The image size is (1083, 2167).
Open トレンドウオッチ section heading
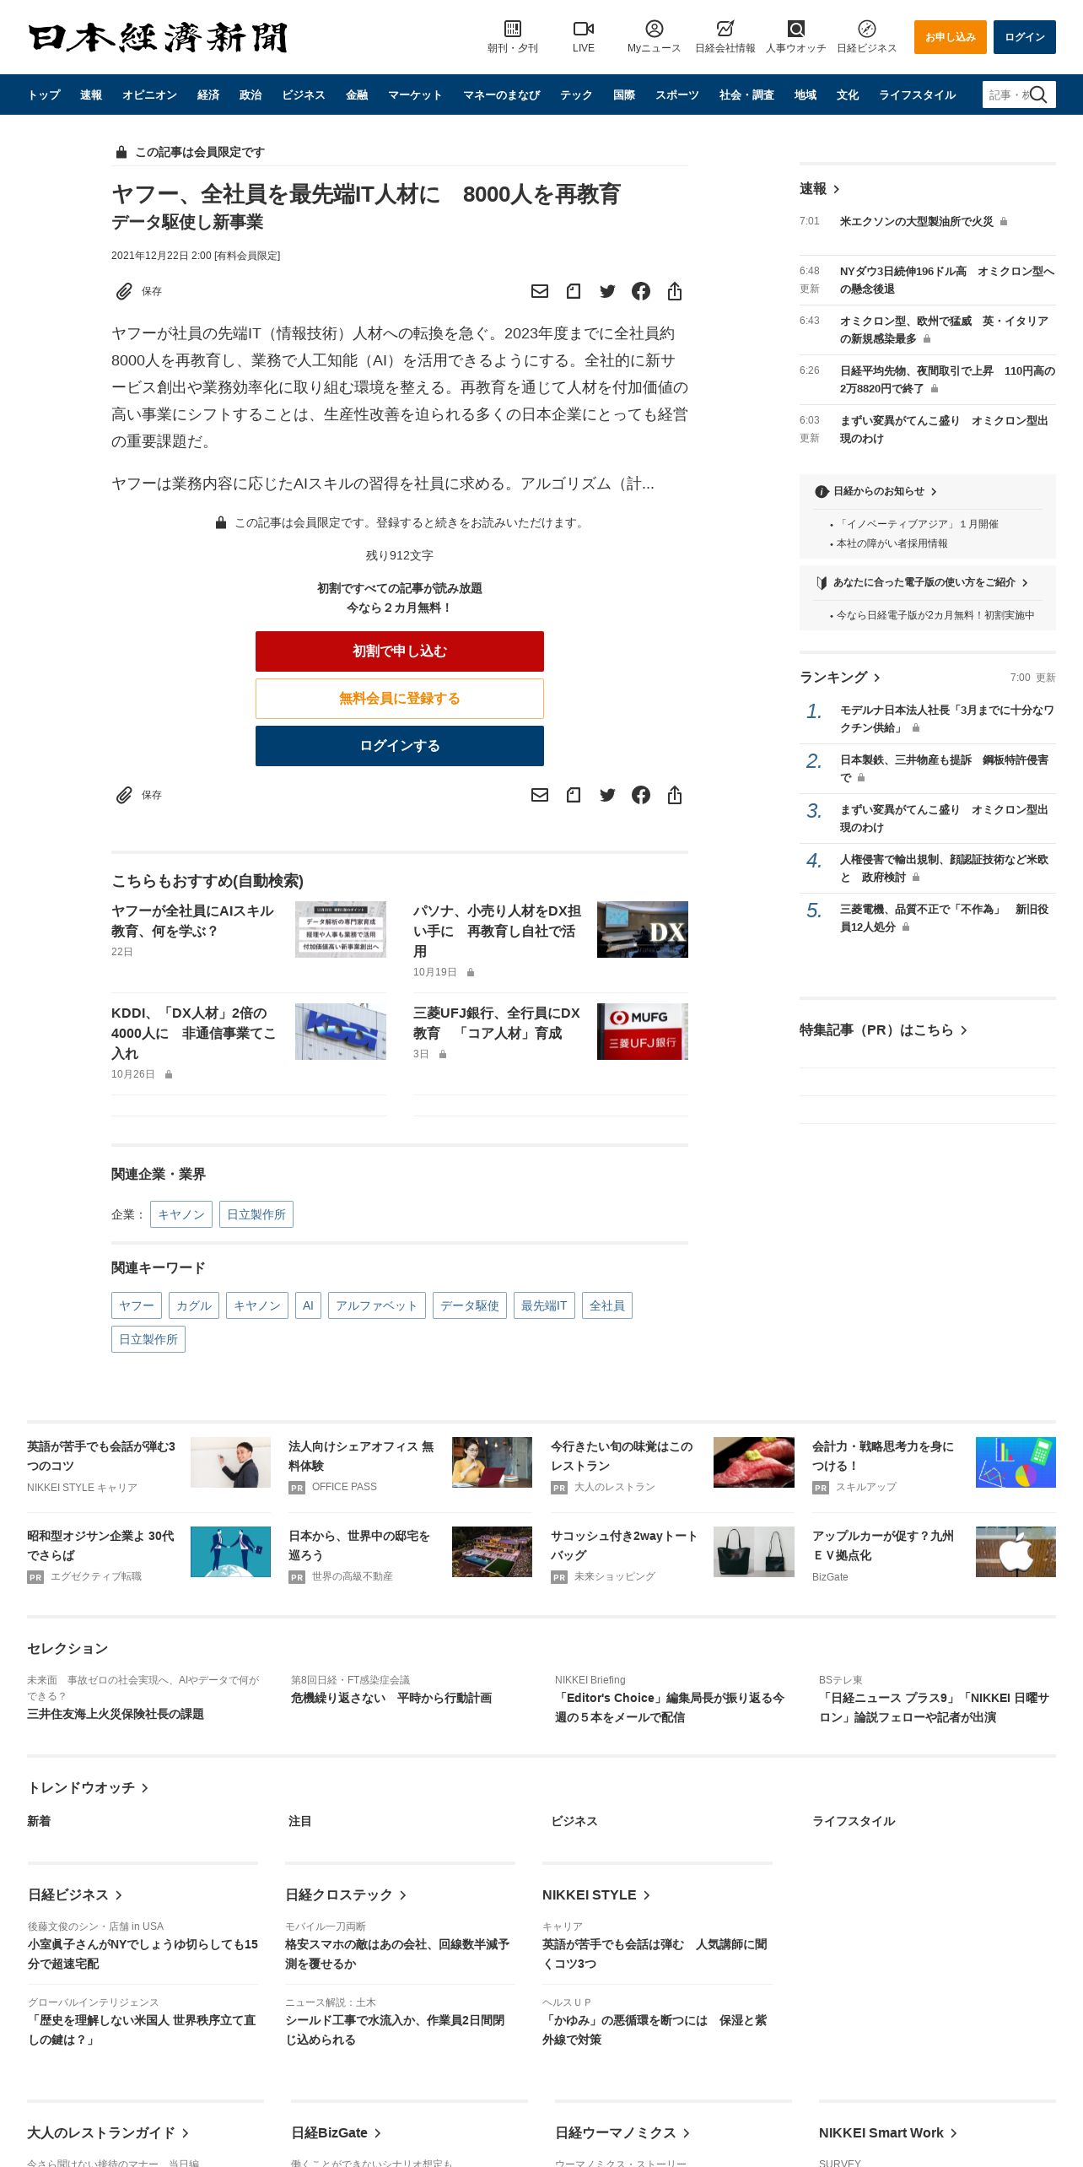tap(88, 1788)
